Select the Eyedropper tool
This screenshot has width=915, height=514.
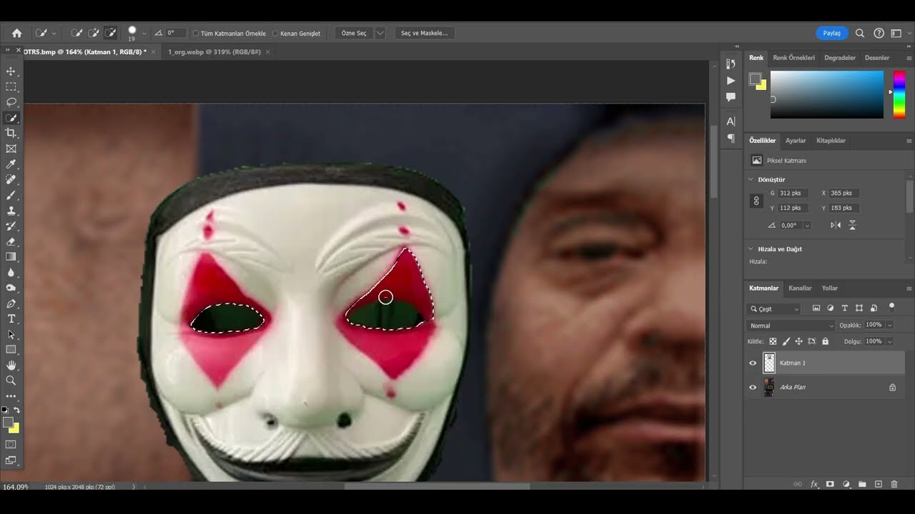click(x=11, y=164)
